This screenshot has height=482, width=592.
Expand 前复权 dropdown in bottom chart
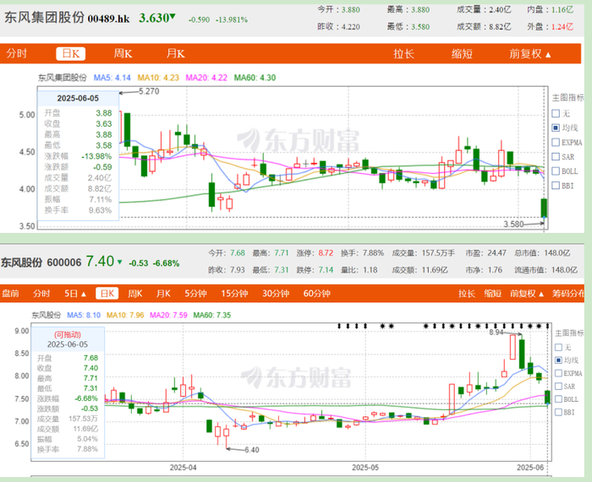pos(527,293)
